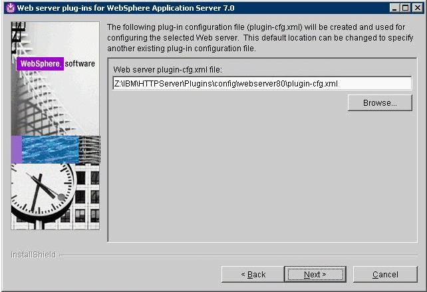Screen dimensions: 427x292
Task: Go to Next step
Action: click(315, 274)
